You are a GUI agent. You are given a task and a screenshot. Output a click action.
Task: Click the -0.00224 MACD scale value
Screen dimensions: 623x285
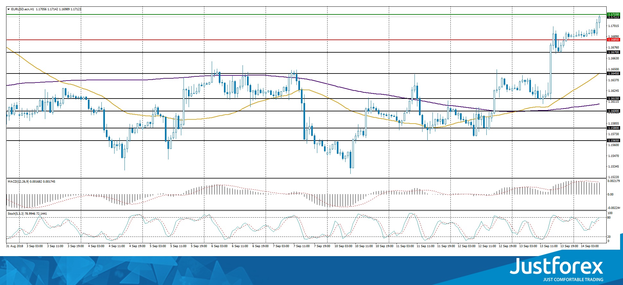coord(614,208)
